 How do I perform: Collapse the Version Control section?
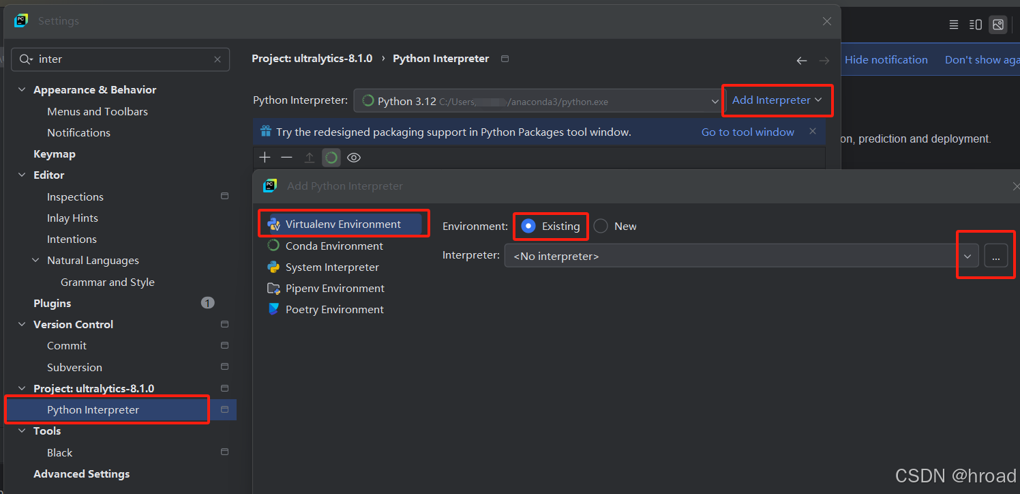[22, 325]
